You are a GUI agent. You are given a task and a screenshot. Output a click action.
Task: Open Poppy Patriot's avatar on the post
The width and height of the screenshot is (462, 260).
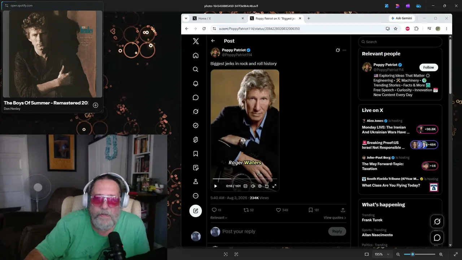[x=215, y=52]
